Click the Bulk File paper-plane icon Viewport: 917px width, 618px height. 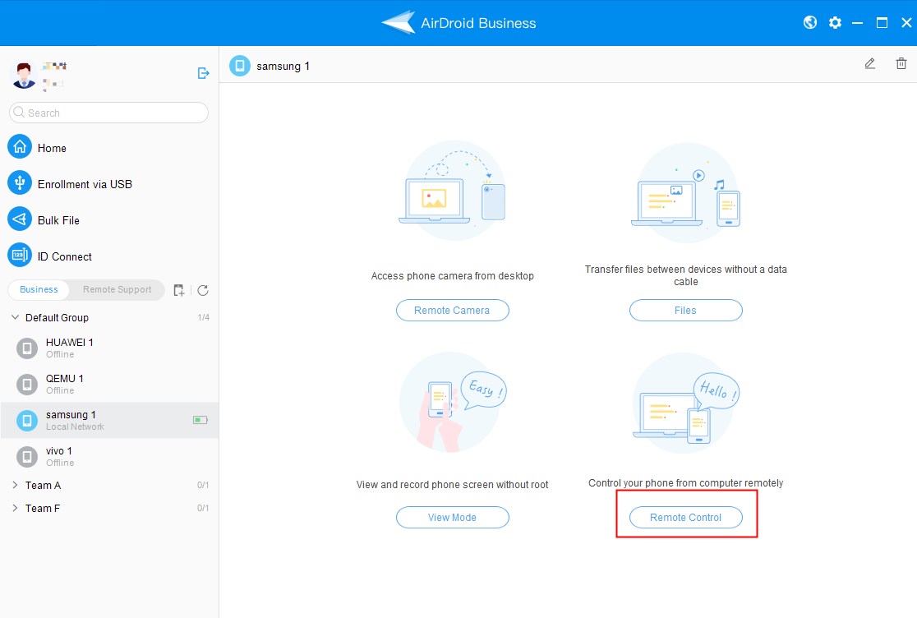point(19,219)
